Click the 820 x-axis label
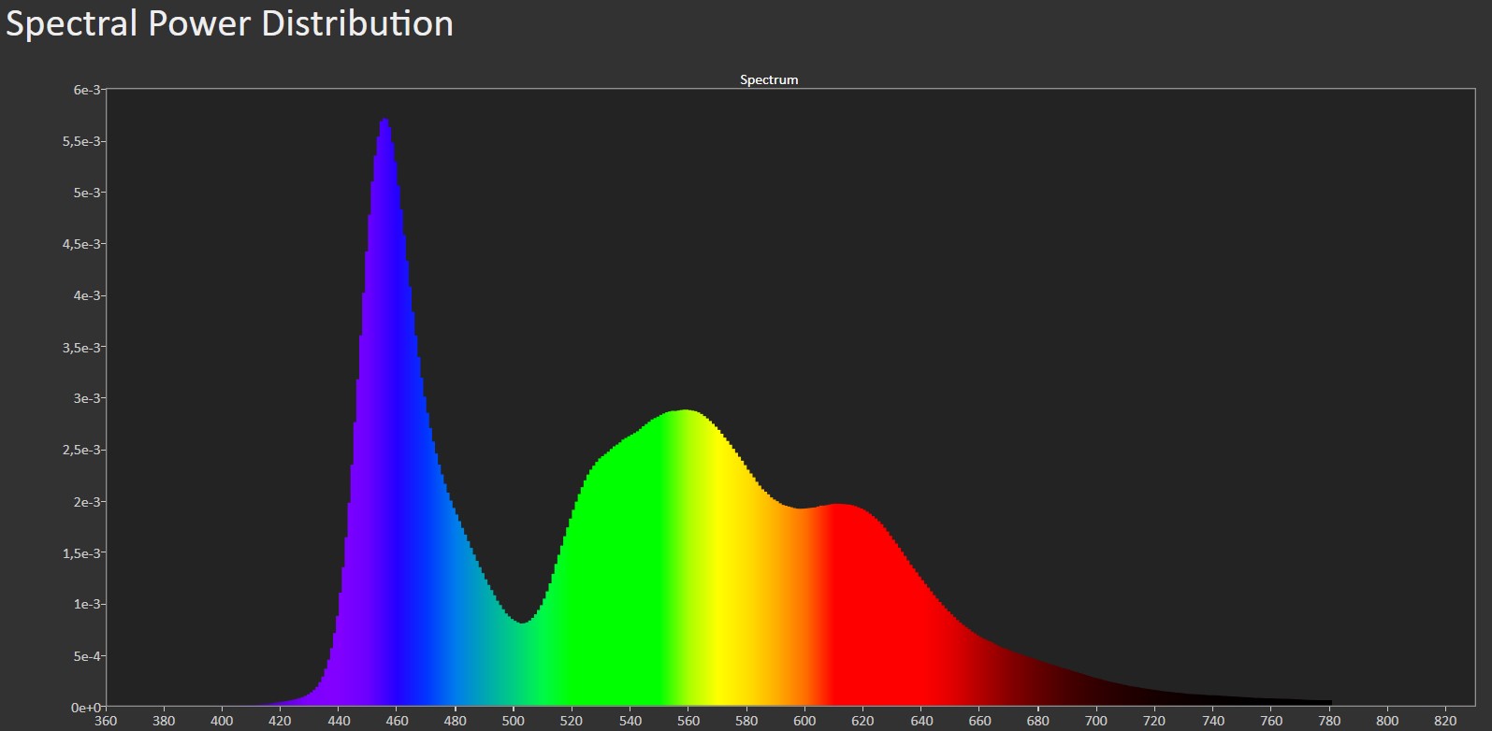This screenshot has height=731, width=1492. [1445, 721]
